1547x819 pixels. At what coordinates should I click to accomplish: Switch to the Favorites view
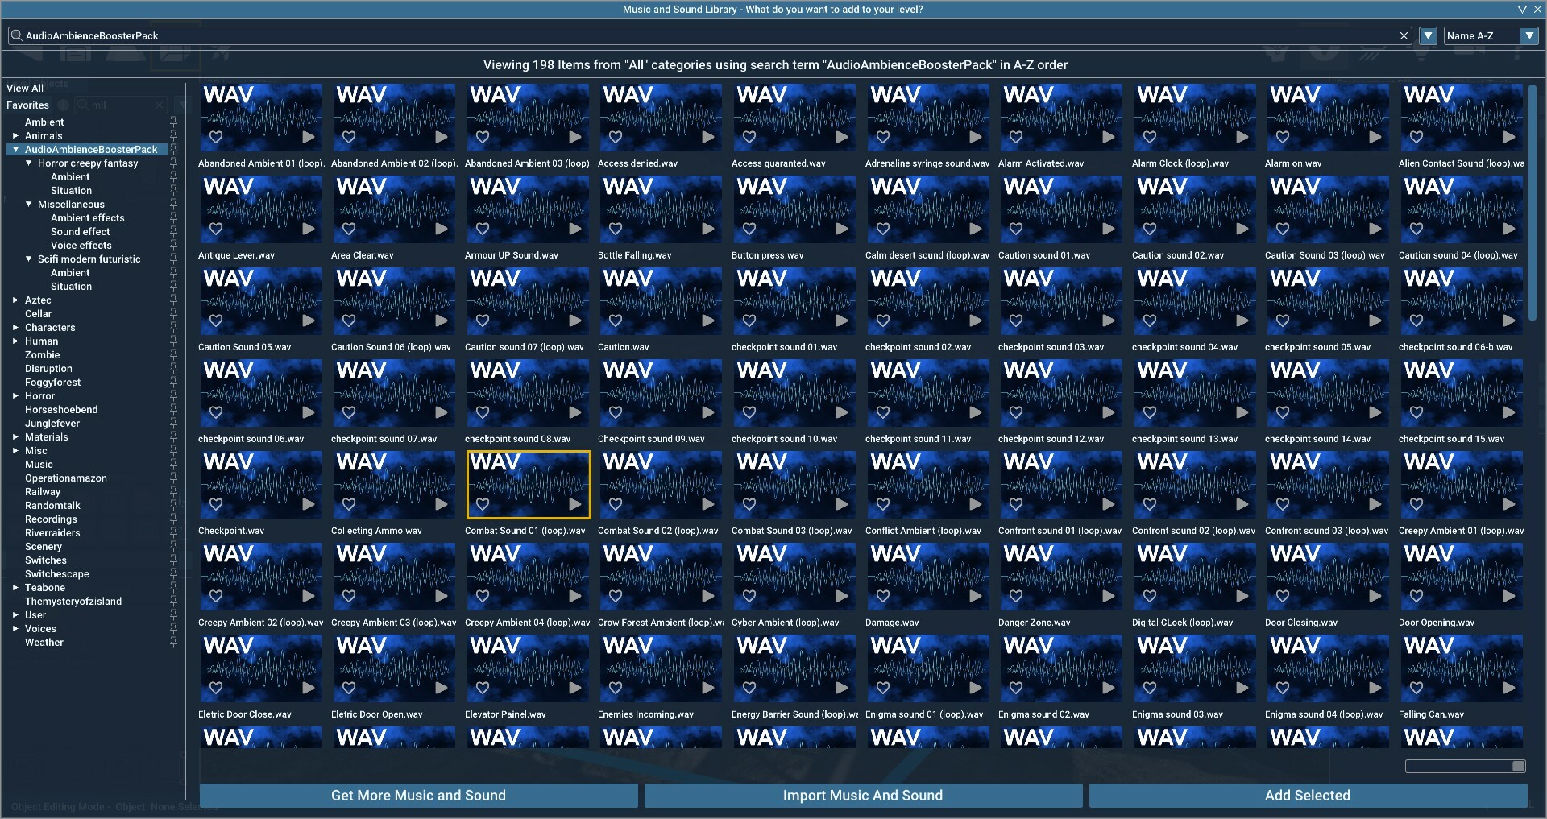pos(27,105)
